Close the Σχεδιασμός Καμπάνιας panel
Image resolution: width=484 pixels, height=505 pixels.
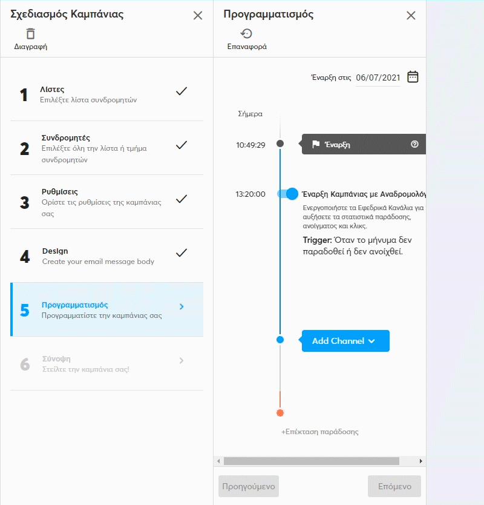pos(198,16)
